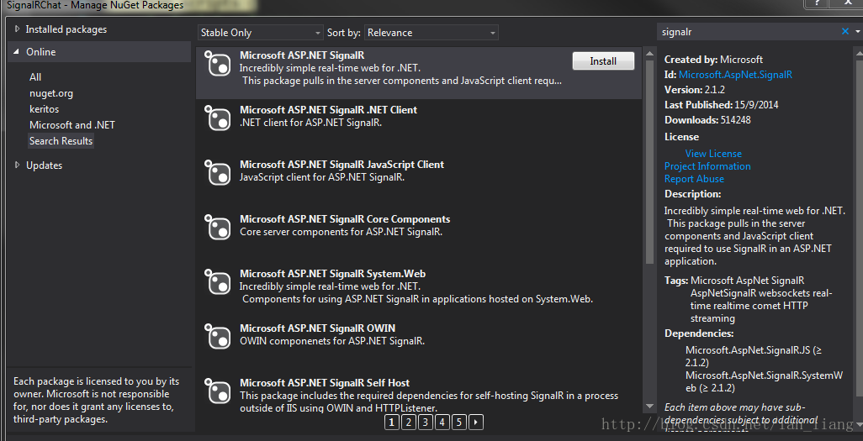Open the Sort by Relevance dropdown
This screenshot has width=863, height=441.
[x=431, y=33]
